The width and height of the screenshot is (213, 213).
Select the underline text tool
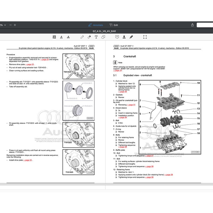(x=61, y=37)
